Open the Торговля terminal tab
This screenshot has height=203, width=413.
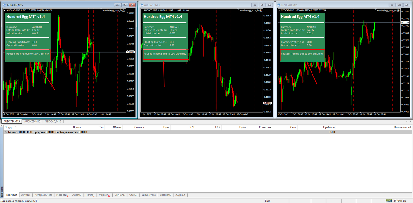(12, 195)
